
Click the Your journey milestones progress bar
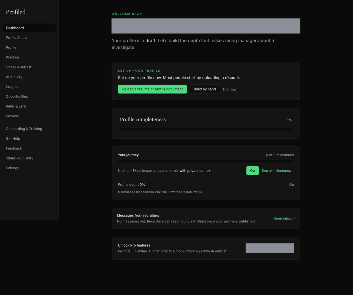click(x=206, y=161)
